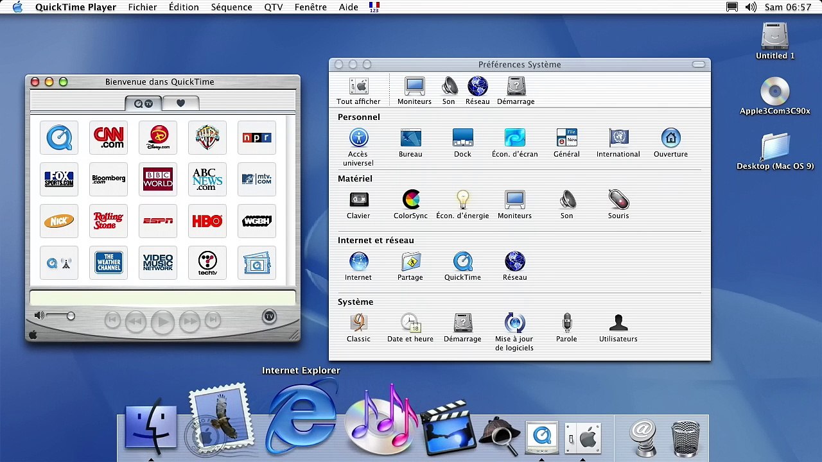Open the Aide menu
Viewport: 822px width, 462px height.
349,7
